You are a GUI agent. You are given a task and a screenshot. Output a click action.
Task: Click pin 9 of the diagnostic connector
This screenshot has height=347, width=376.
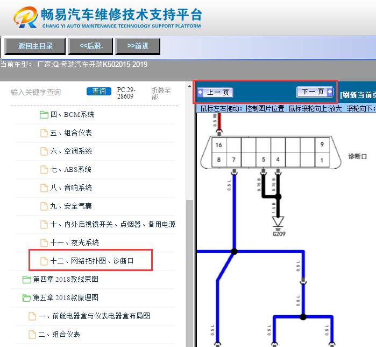coord(322,144)
